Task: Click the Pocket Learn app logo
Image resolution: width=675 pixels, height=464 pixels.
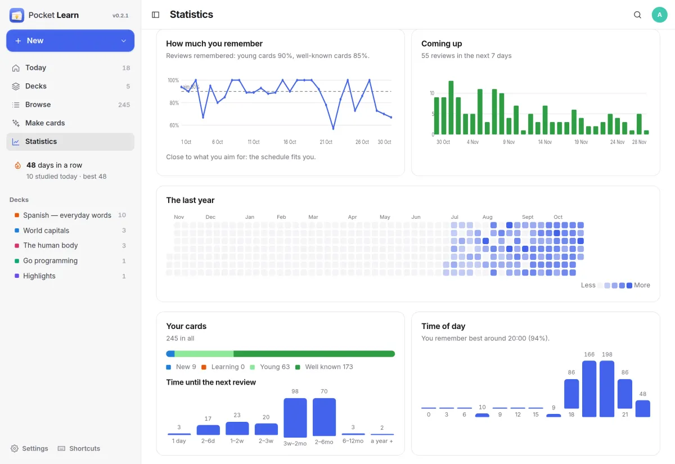Action: click(17, 15)
